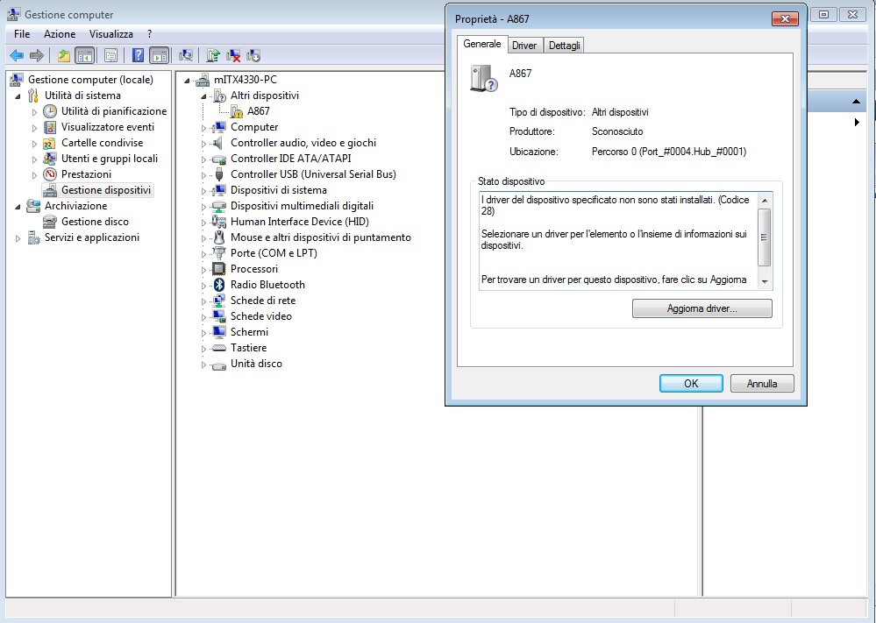
Task: Click the Aggiorna driver... button
Action: (x=702, y=308)
